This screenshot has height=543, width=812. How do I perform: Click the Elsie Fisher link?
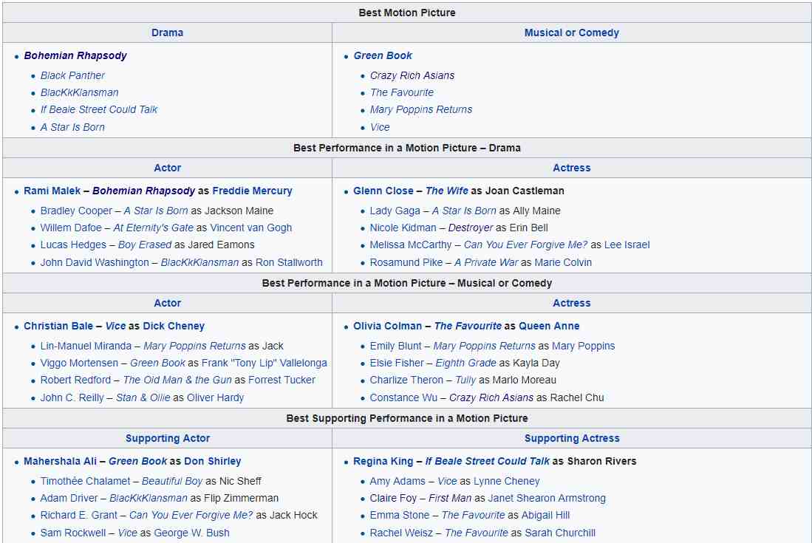click(x=397, y=363)
